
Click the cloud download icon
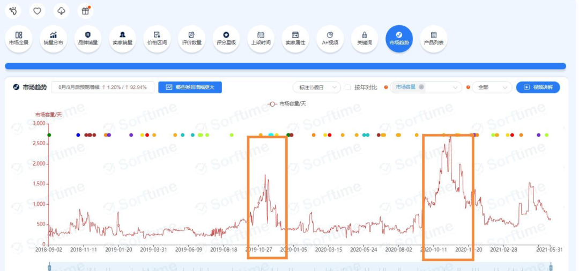(x=61, y=11)
